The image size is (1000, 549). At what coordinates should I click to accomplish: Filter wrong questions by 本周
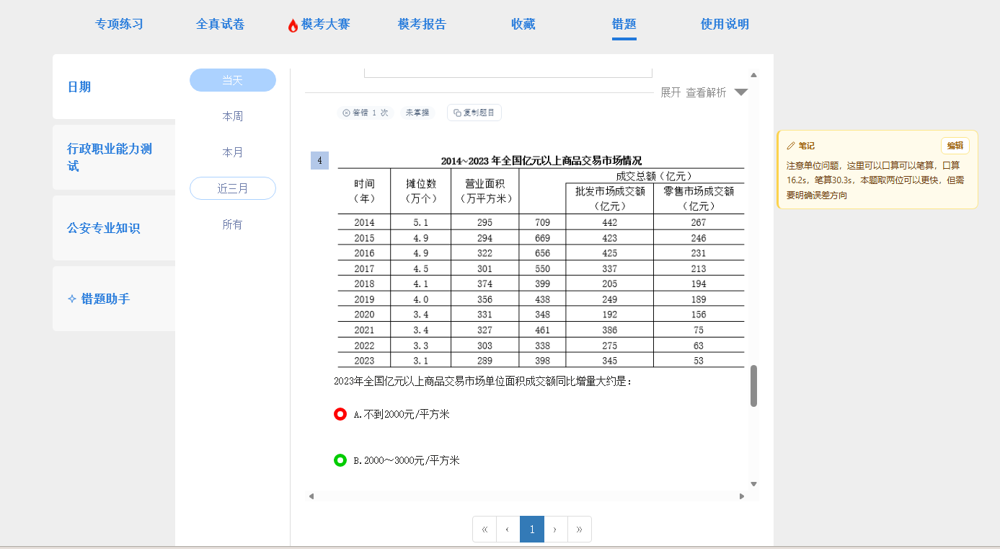(x=232, y=116)
